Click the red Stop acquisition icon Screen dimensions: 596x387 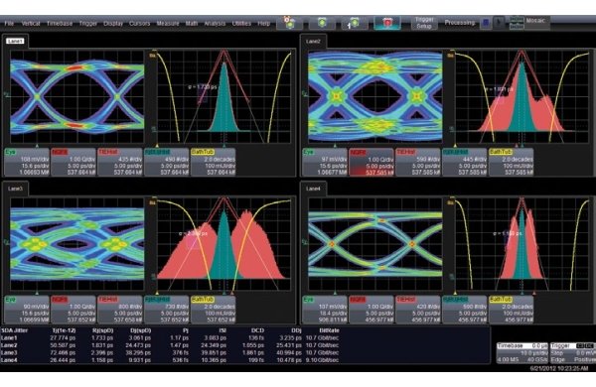pyautogui.click(x=387, y=23)
